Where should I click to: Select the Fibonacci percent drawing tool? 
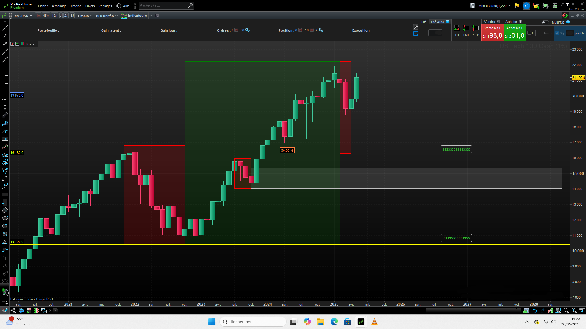[5, 139]
